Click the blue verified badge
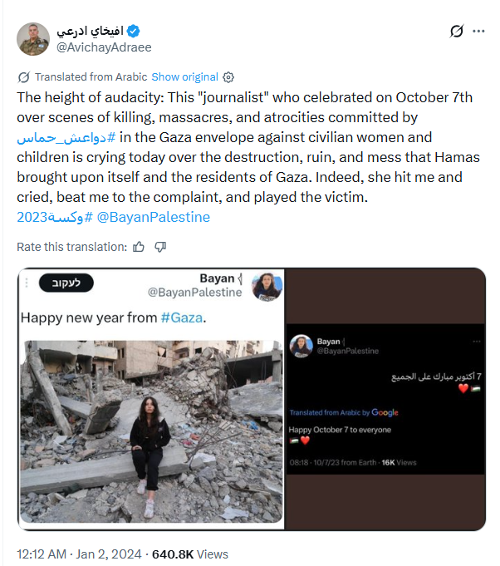Screen dimensions: 500x566 tap(131, 32)
